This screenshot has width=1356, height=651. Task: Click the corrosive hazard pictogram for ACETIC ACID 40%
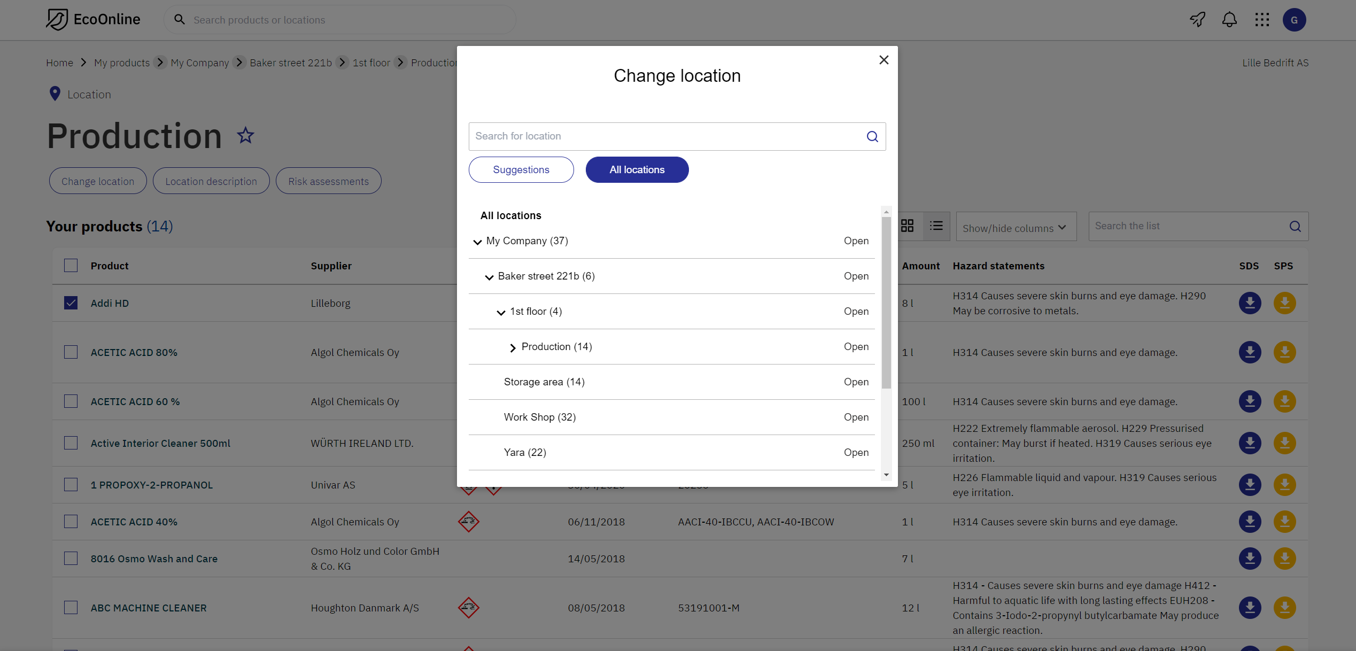pyautogui.click(x=468, y=522)
